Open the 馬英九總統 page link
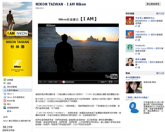This screenshot has width=165, height=132. coord(141,59)
